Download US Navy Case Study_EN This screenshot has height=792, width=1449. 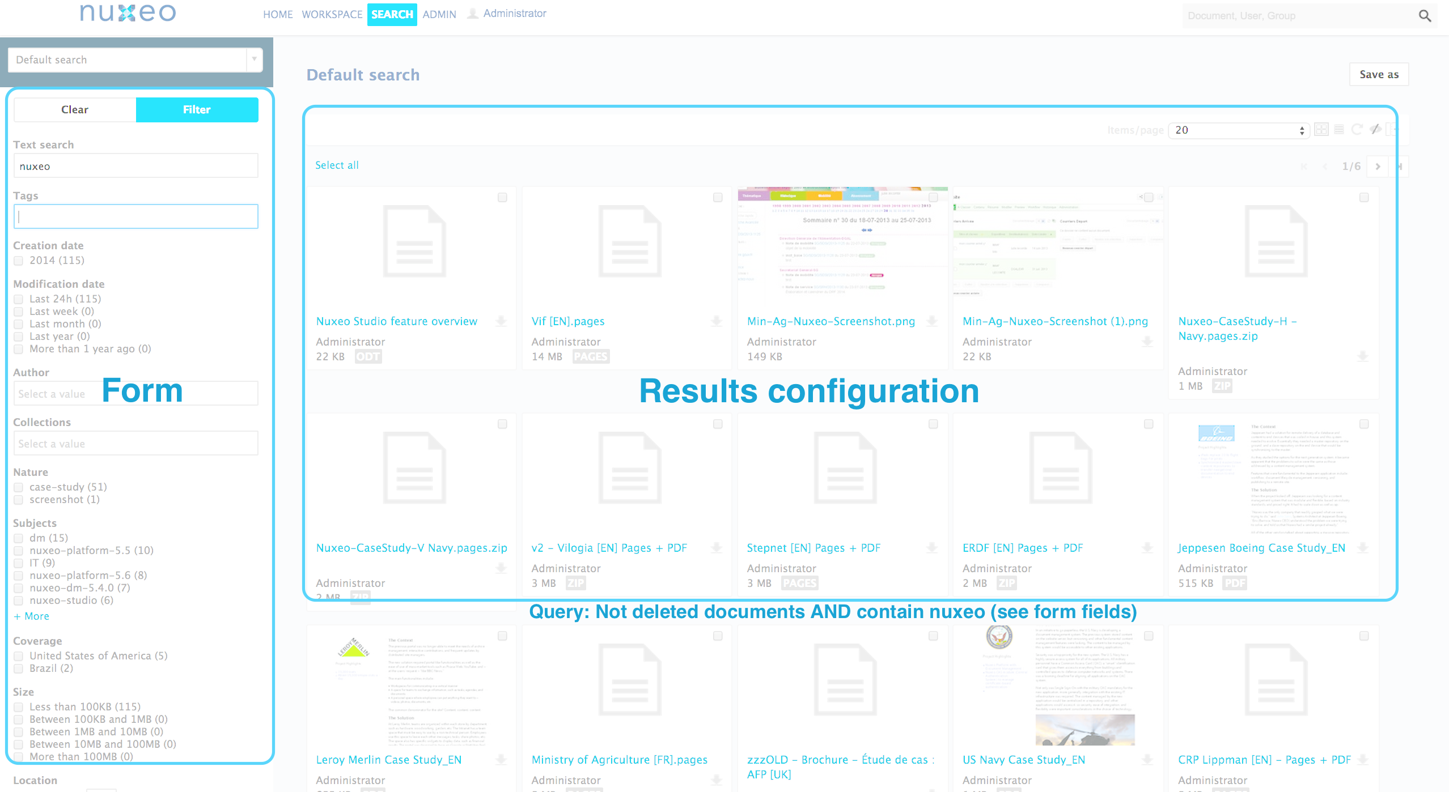pos(1147,760)
